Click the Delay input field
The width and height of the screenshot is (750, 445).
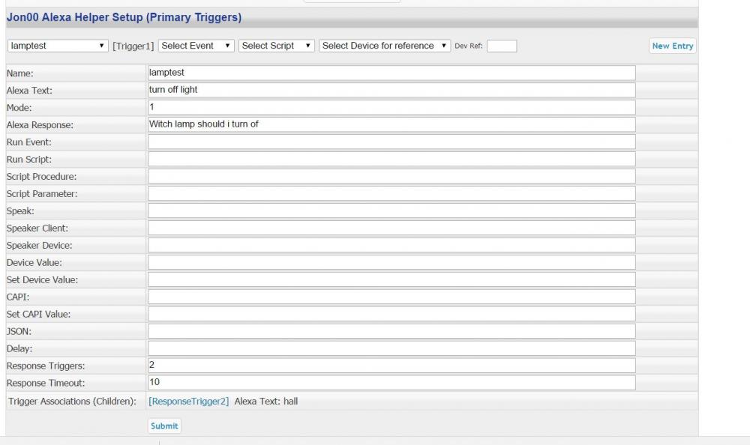391,348
